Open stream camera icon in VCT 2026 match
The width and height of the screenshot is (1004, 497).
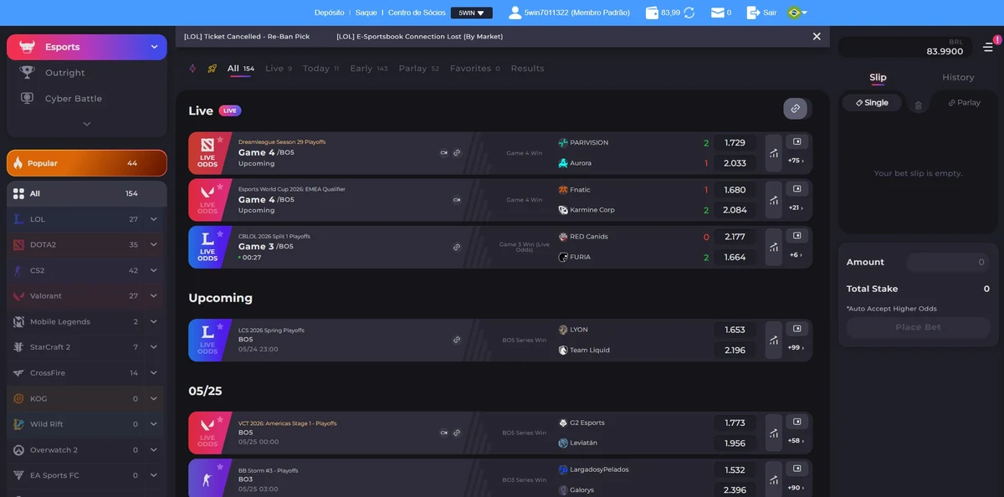[443, 433]
